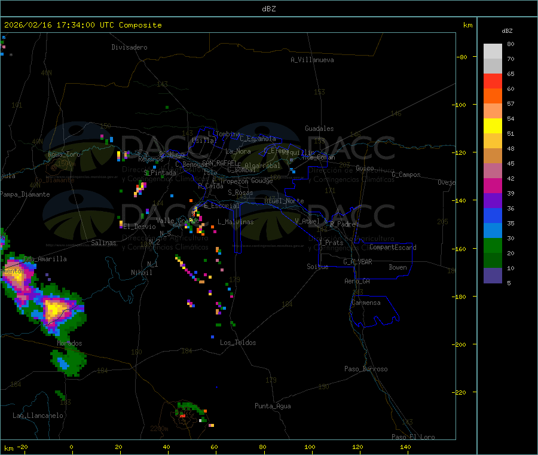Click the 5 dBZ purple legend swatch
Image resolution: width=538 pixels, height=455 pixels.
coord(493,275)
